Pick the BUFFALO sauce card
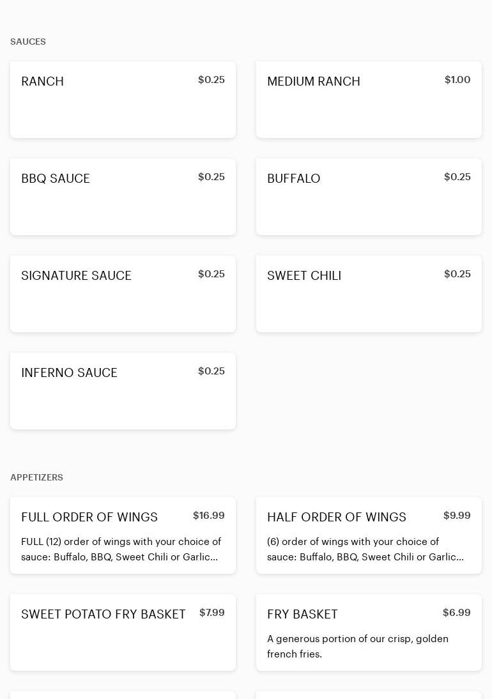The image size is (492, 699). point(369,197)
